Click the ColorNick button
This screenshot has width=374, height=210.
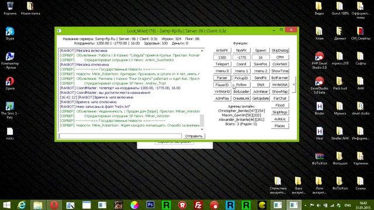tap(280, 64)
